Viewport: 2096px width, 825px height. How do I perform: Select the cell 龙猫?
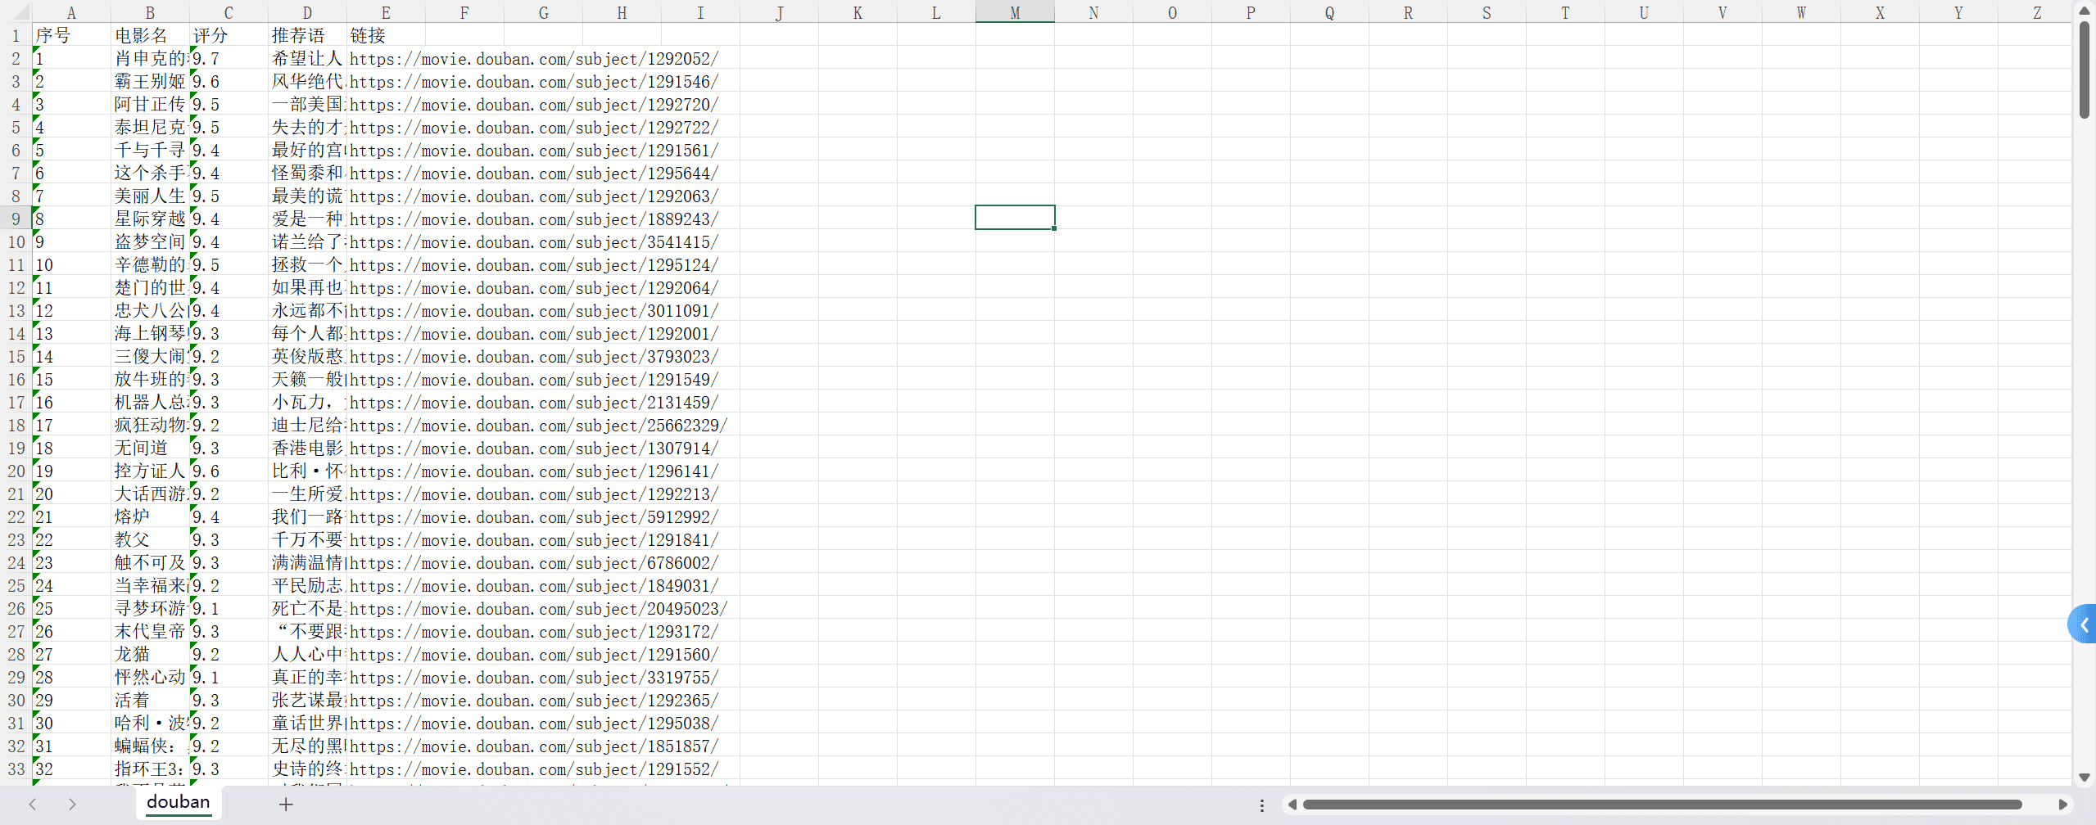pos(150,654)
